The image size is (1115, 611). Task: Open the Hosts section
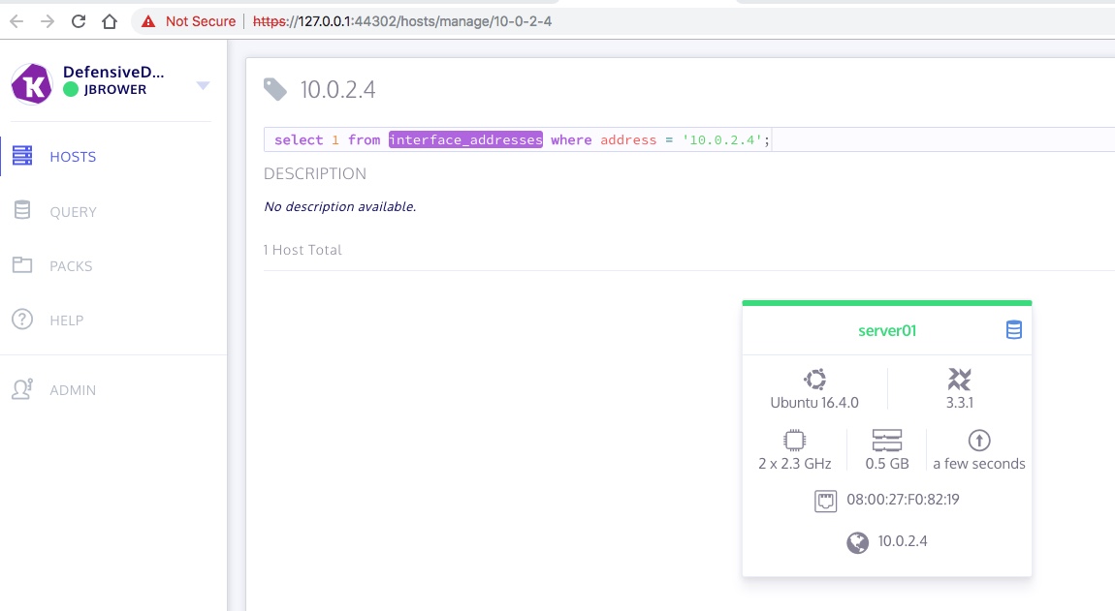coord(73,157)
